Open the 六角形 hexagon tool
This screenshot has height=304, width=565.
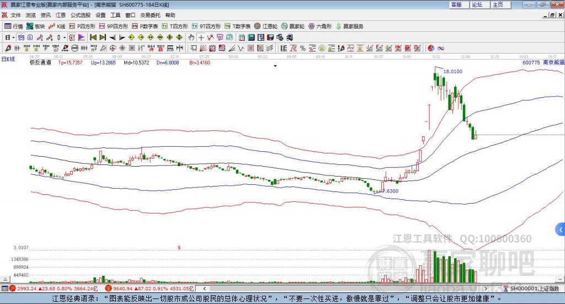(320, 26)
